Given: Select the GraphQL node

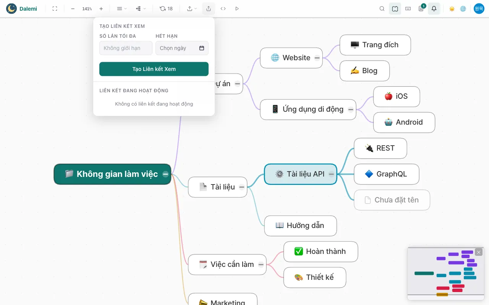Looking at the screenshot, I should click(x=387, y=174).
